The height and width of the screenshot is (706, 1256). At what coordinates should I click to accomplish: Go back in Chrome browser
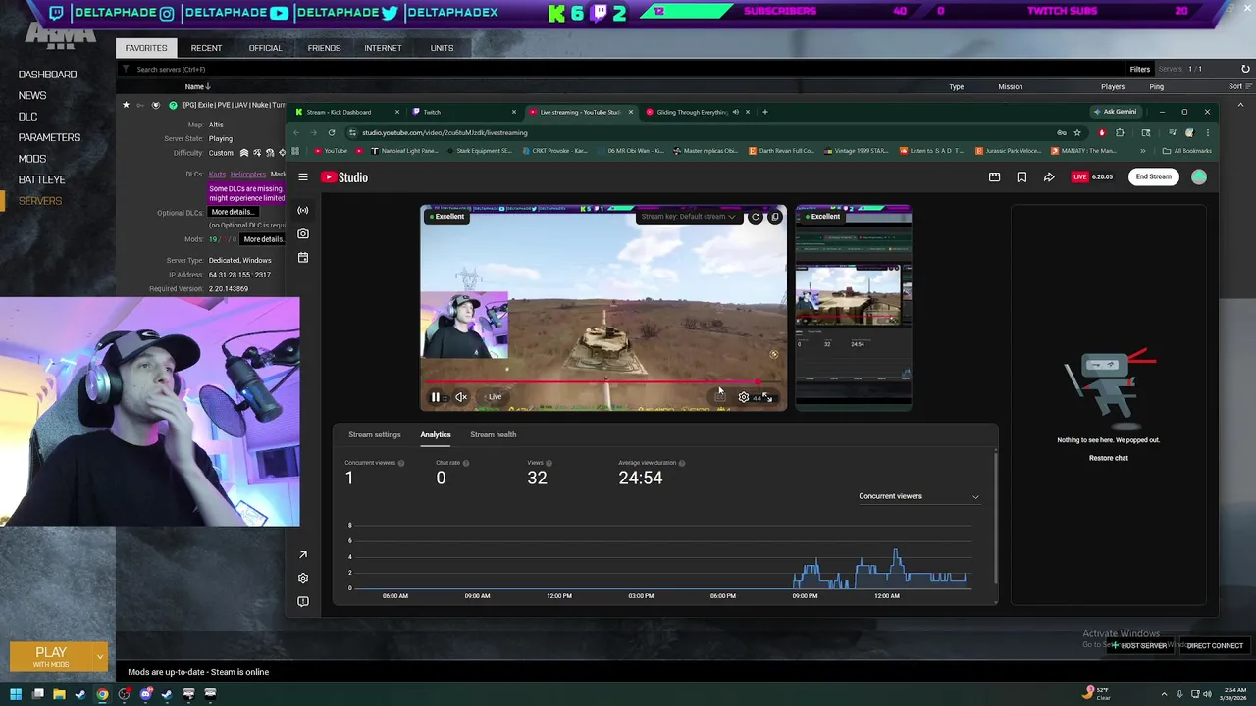point(296,132)
